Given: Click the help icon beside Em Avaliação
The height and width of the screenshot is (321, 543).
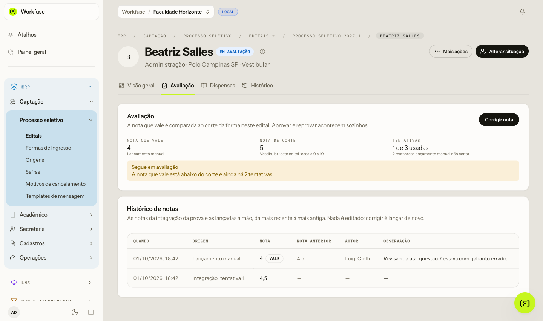Looking at the screenshot, I should point(262,52).
